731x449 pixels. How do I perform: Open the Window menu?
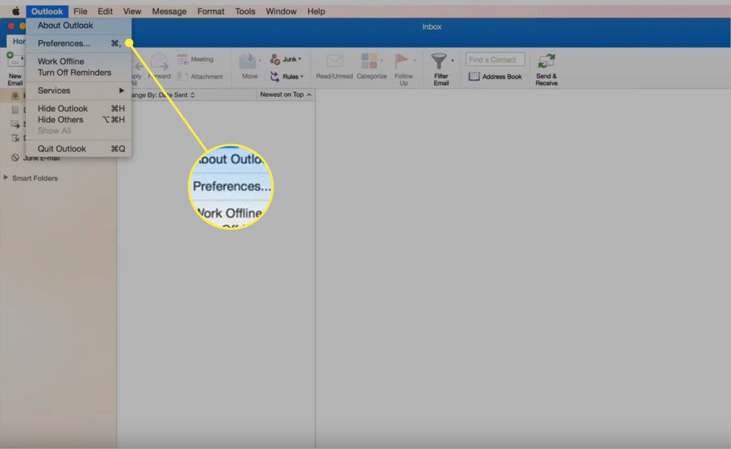(x=281, y=11)
